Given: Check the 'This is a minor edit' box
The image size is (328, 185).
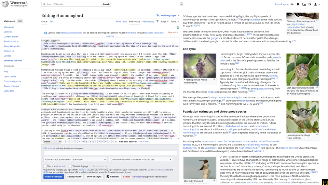Looking at the screenshot, I should click(x=45, y=166).
